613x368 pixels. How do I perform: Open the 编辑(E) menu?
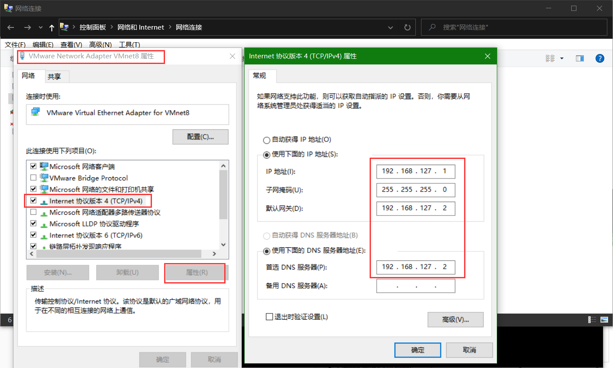(43, 44)
